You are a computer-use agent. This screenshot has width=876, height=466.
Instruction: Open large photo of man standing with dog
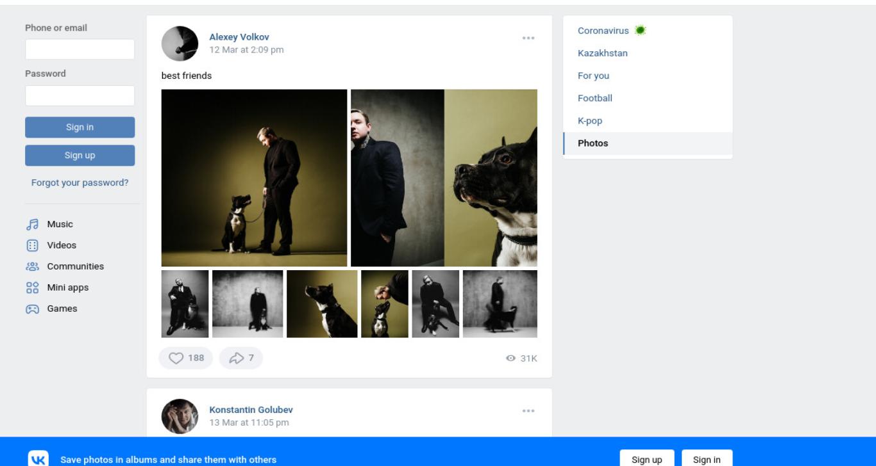tap(254, 178)
